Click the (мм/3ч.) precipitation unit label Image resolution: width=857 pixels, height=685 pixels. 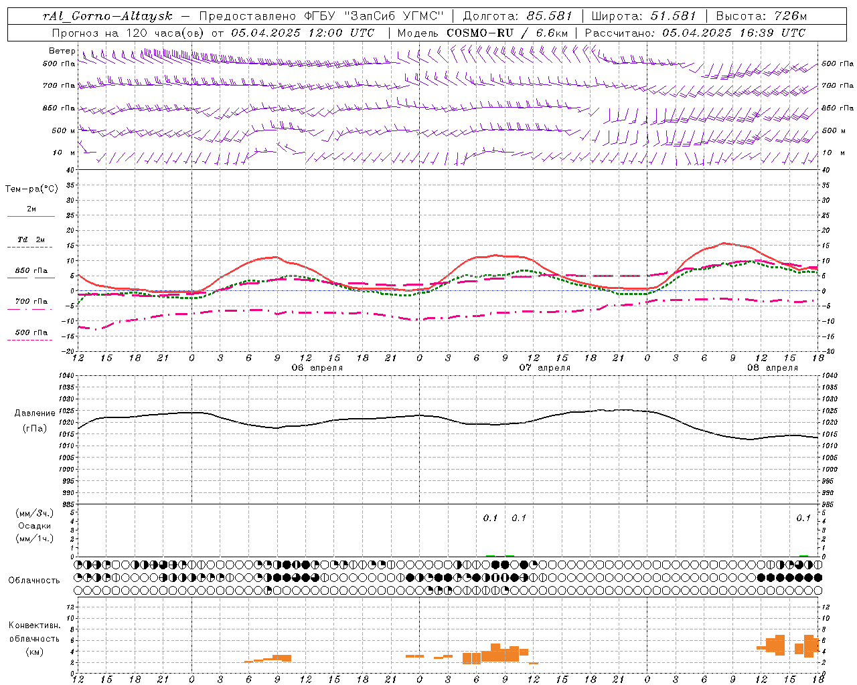tap(35, 513)
